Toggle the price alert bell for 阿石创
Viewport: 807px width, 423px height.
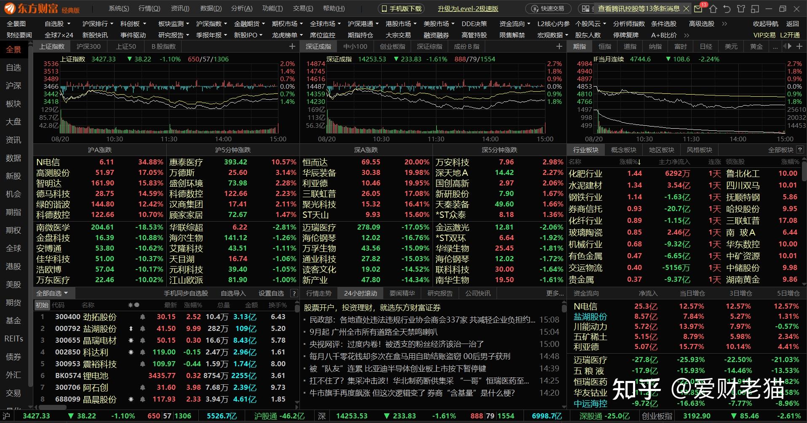(x=143, y=387)
